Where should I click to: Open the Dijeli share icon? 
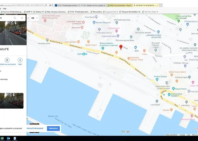coord(20,60)
